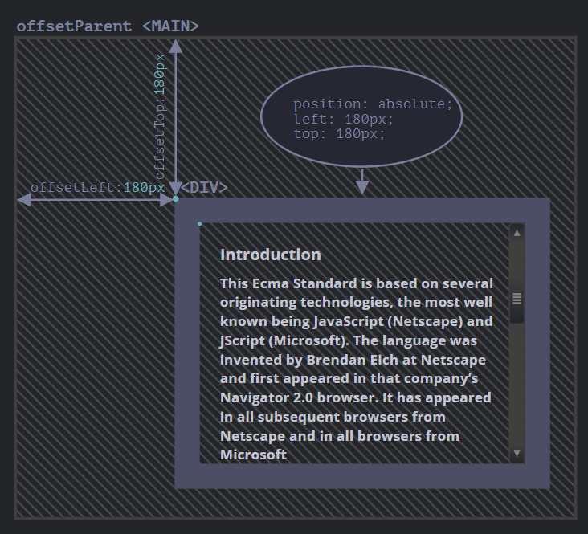This screenshot has width=588, height=534.
Task: Click the "offsetParent <MAIN>" label
Action: click(x=108, y=26)
